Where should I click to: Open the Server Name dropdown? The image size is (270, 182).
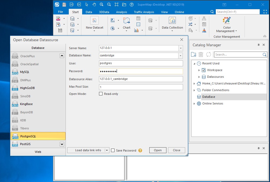181,48
